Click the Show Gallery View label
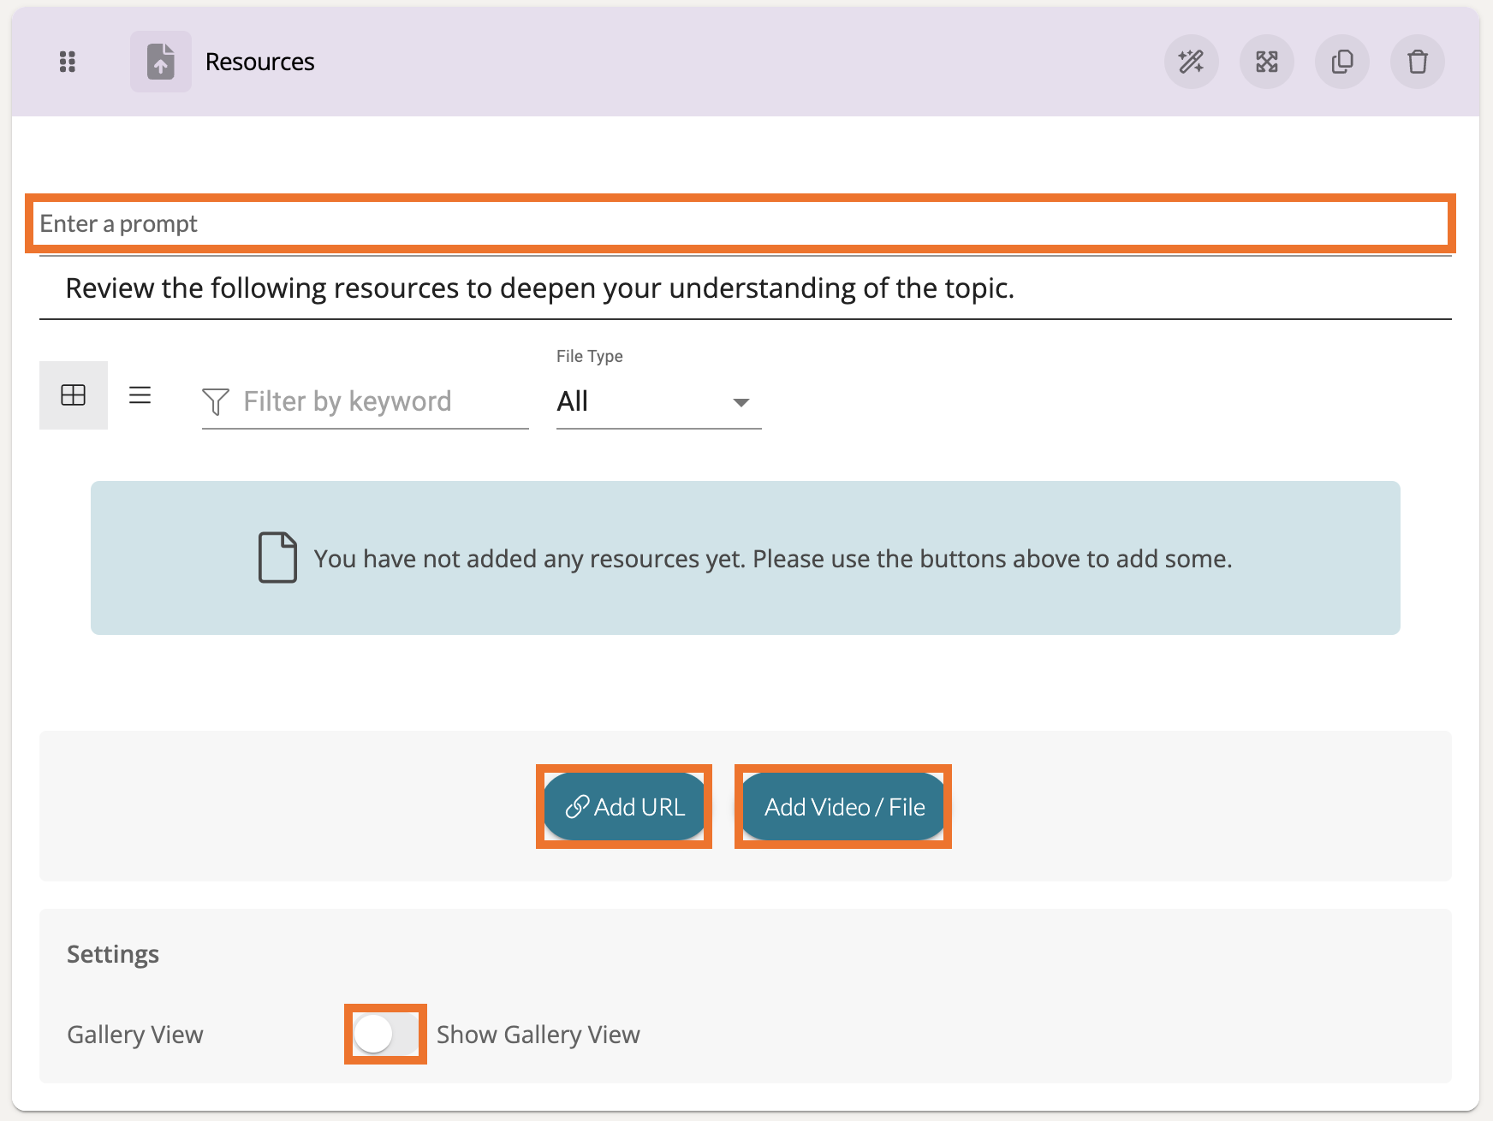This screenshot has width=1493, height=1121. (538, 1035)
